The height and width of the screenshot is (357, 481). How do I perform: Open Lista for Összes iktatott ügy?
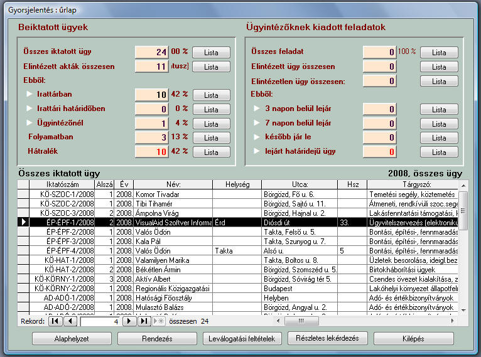click(212, 53)
